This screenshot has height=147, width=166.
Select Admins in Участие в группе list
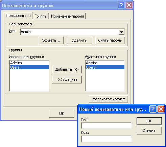coord(105,63)
